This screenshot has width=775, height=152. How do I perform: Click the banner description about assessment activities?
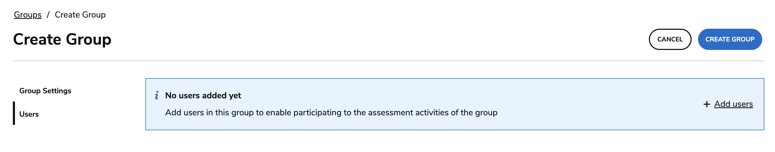pos(331,112)
